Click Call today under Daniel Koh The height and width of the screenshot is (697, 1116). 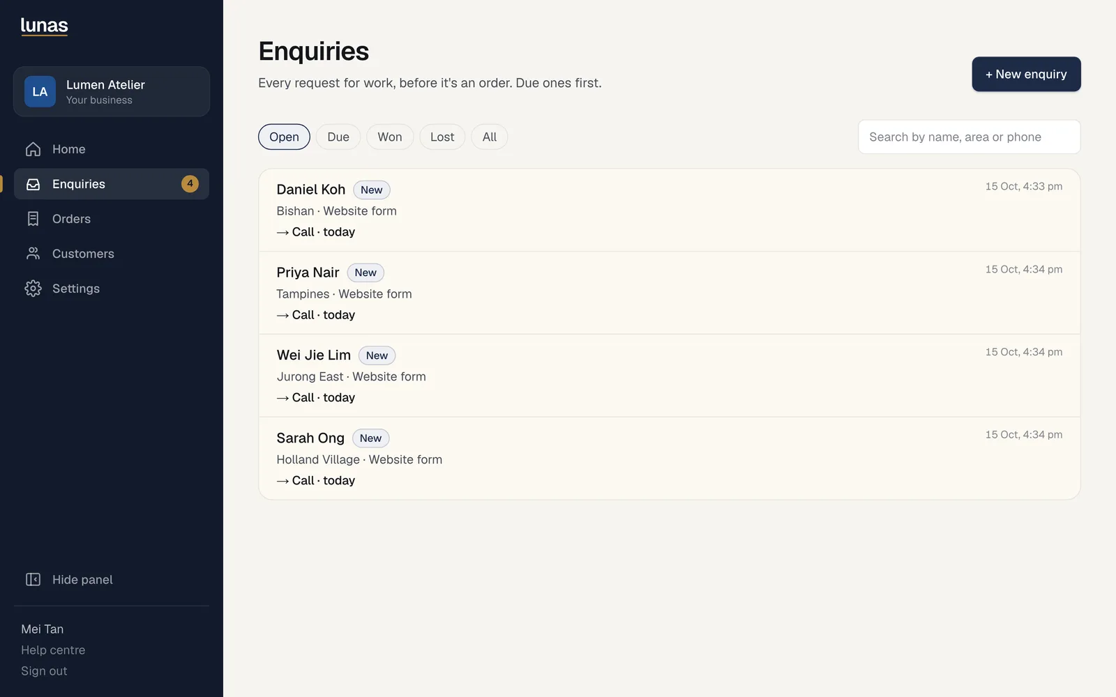point(316,232)
